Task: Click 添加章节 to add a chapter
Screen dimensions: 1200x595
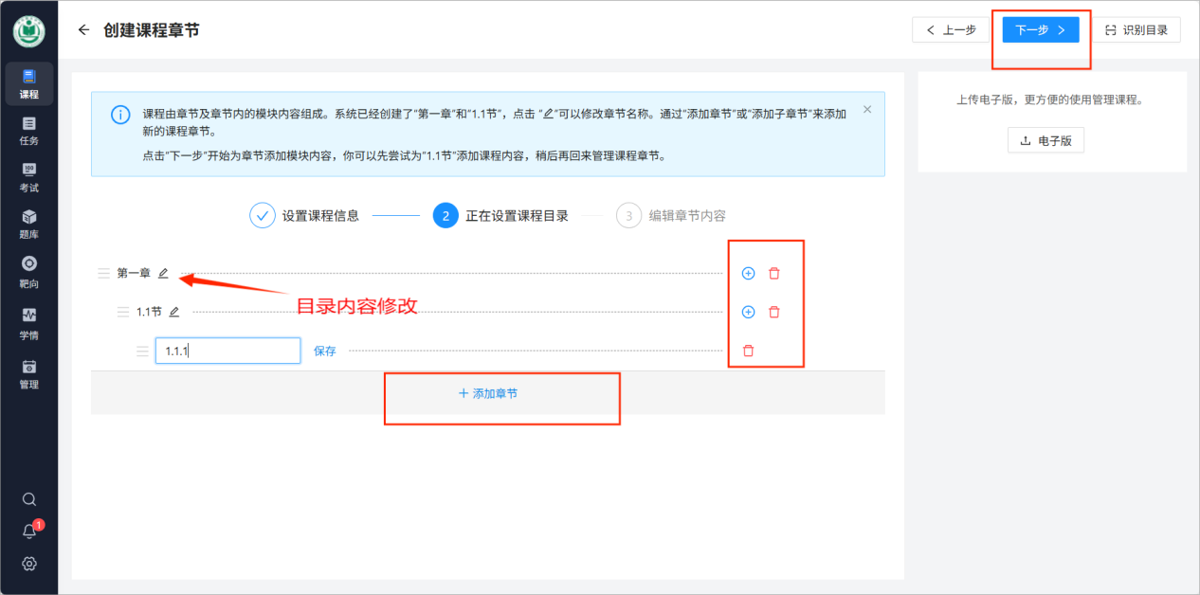Action: 488,393
